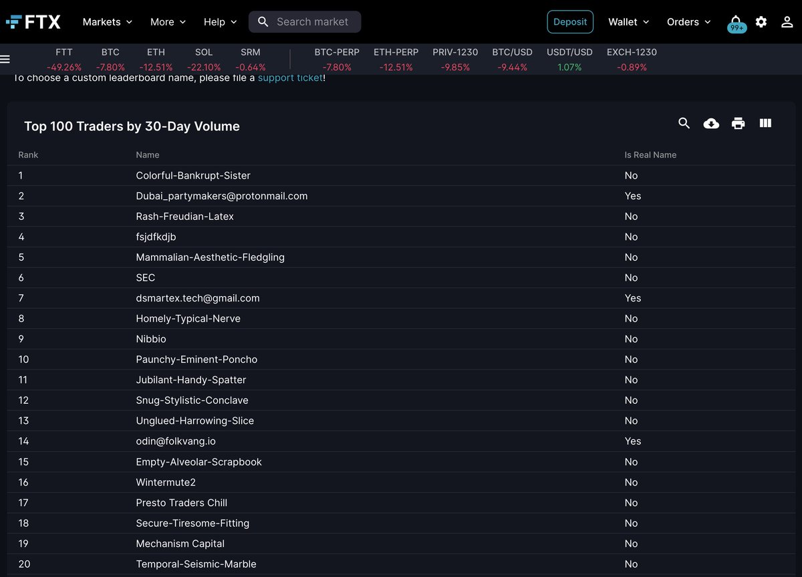This screenshot has width=802, height=577.
Task: Select Dubai_partymakers@protonmail.com row
Action: 401,196
